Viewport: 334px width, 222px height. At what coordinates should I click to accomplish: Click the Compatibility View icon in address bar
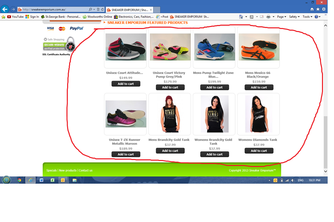click(x=98, y=9)
